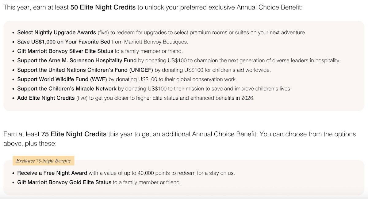Select Support the Children's Miracle Network

[x=67, y=89]
